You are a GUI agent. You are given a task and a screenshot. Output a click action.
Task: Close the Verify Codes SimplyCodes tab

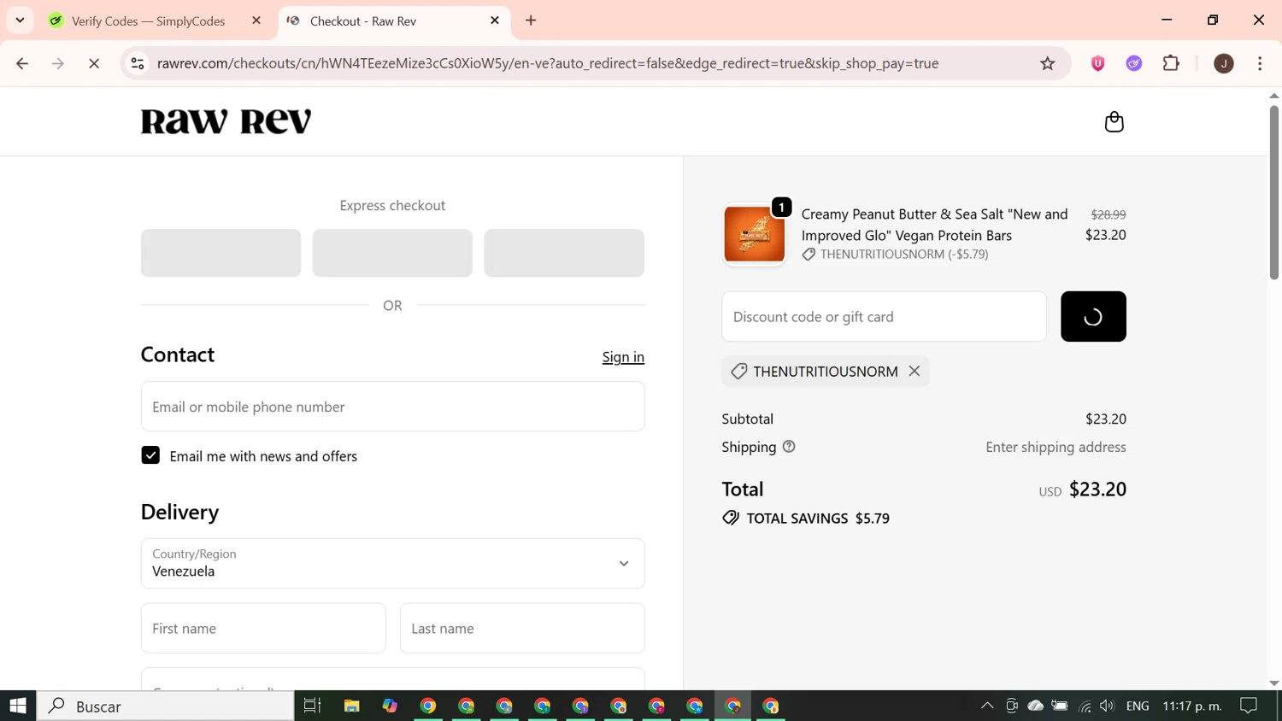[256, 21]
